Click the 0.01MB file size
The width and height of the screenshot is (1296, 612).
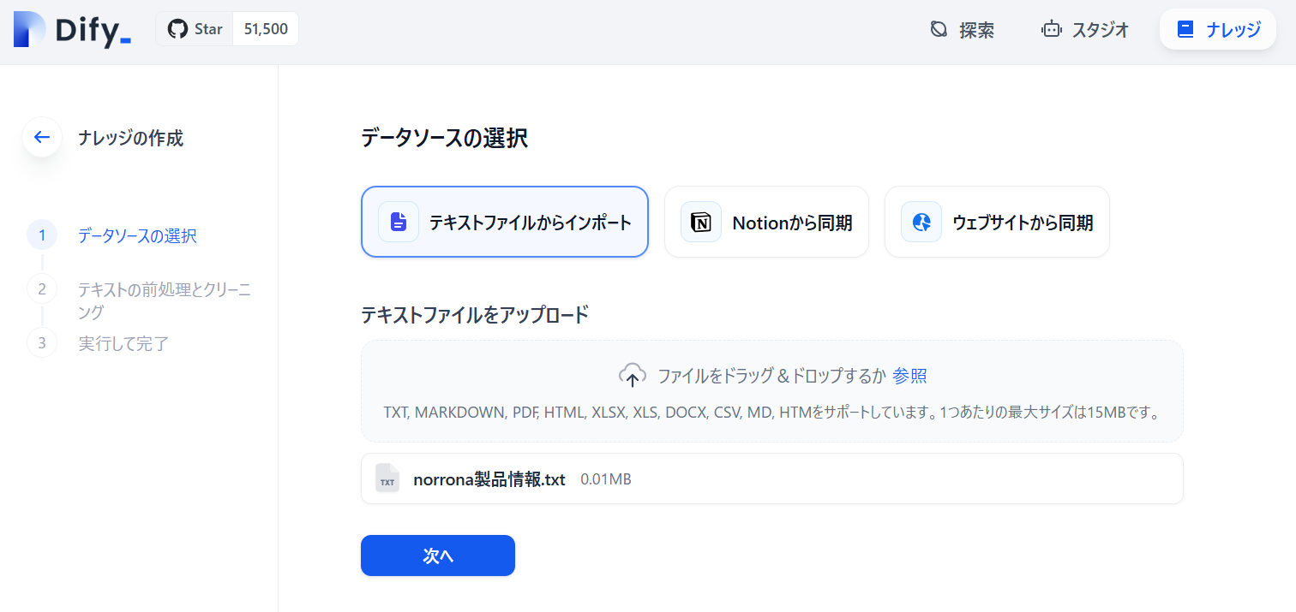coord(606,479)
